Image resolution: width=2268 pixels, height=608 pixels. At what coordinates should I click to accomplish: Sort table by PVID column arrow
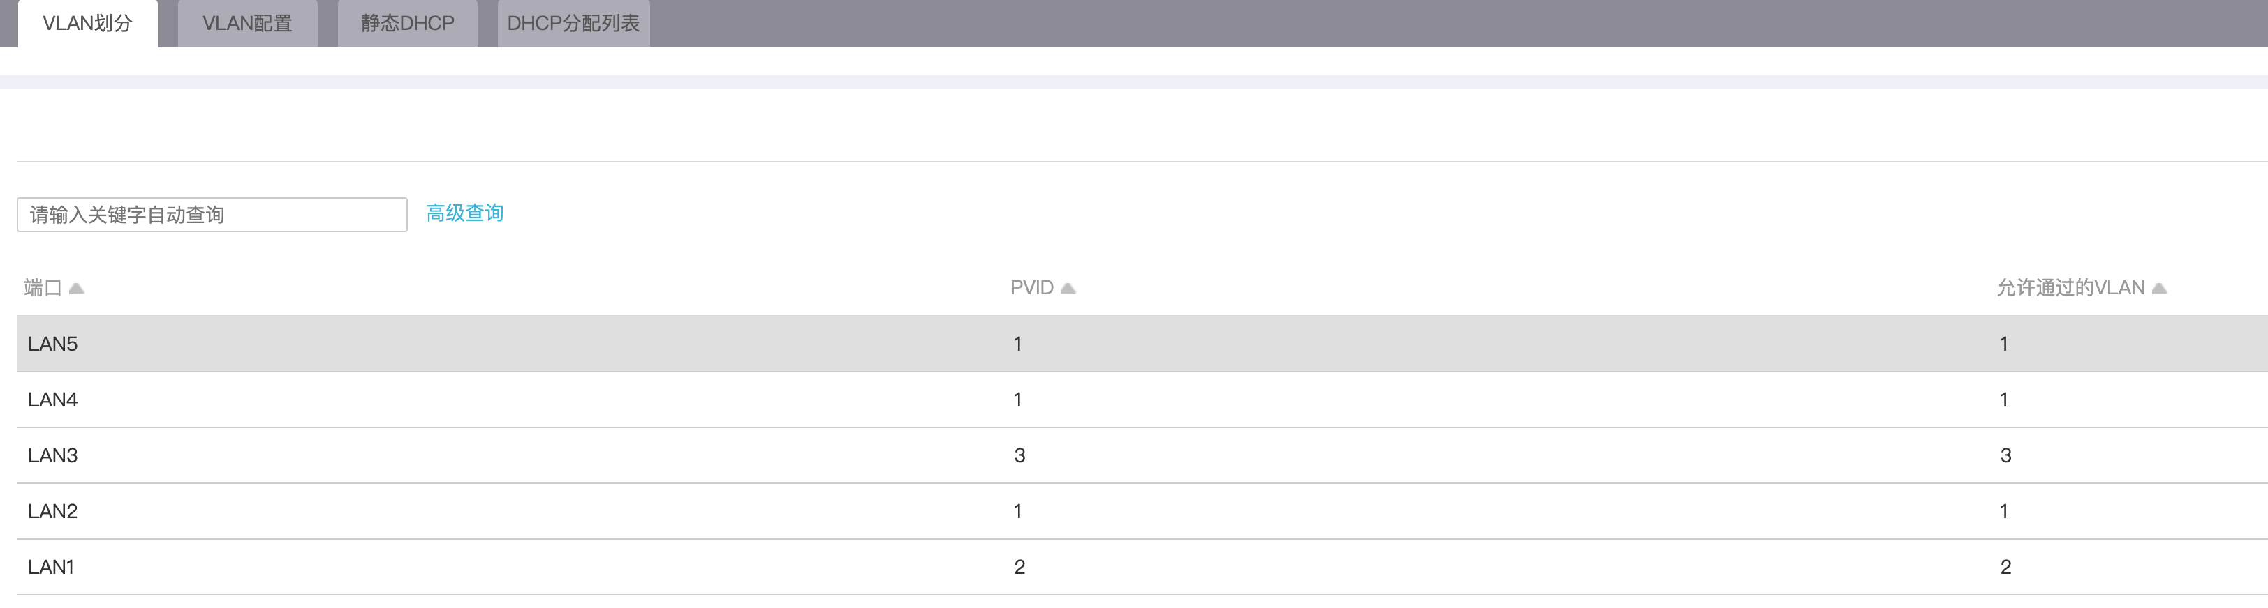coord(1068,288)
